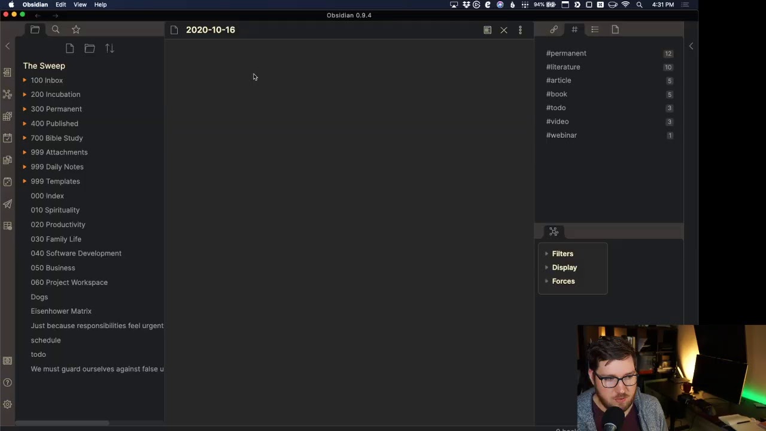Open the File Explorer tab

(35, 29)
